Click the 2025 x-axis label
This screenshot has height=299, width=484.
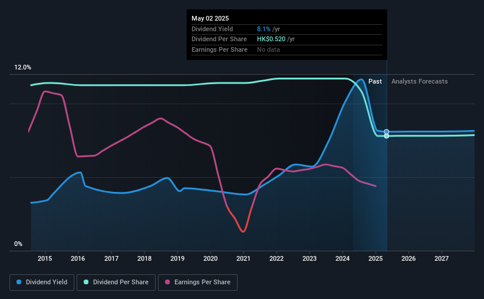[x=376, y=258]
